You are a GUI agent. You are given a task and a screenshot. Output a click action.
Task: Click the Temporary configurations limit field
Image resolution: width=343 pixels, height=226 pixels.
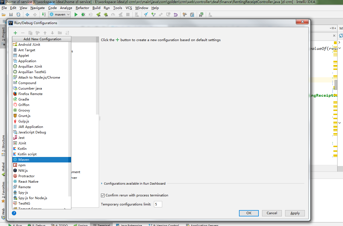pyautogui.click(x=158, y=204)
